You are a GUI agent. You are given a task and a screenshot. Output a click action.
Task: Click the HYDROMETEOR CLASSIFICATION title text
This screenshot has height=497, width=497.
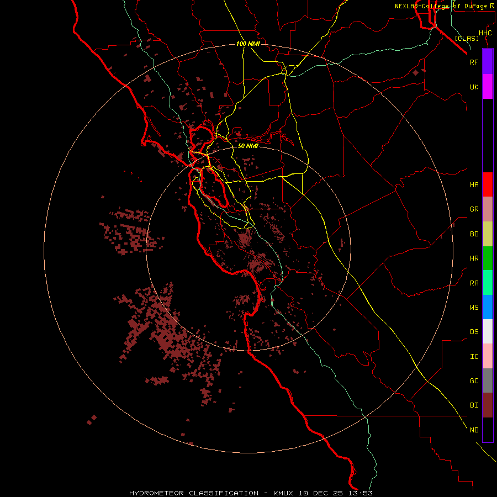[194, 493]
